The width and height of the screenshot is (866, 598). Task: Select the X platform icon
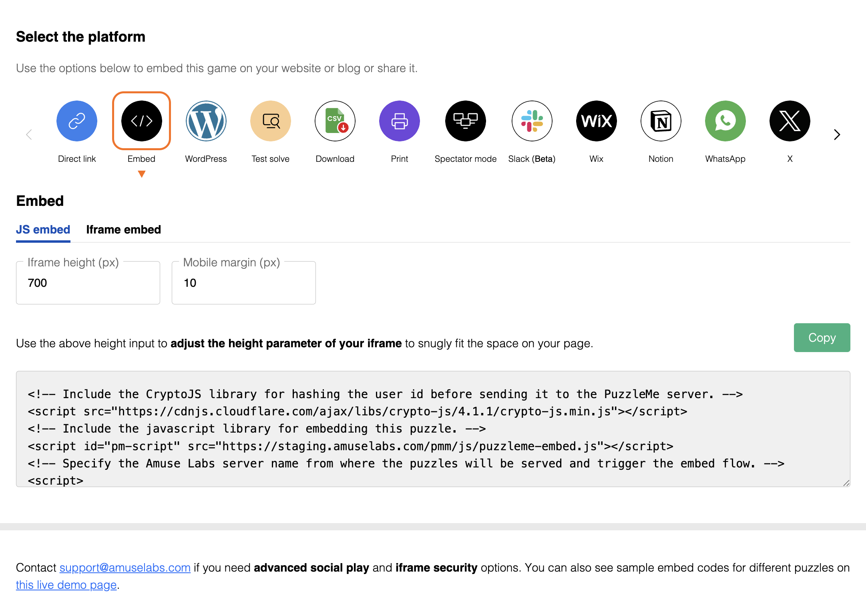(790, 121)
